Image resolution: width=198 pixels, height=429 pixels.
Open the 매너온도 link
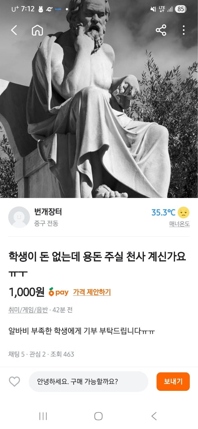coord(179,224)
